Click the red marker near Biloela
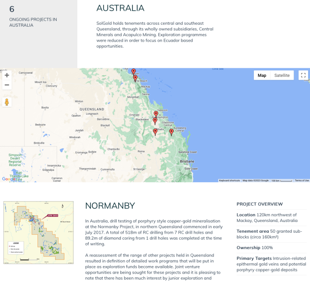The width and height of the screenshot is (310, 281). [155, 132]
